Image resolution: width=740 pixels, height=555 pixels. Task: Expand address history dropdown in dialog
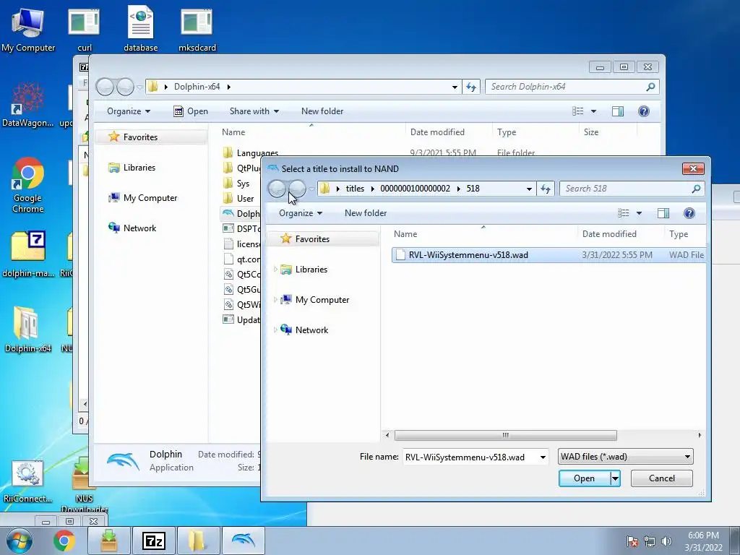pos(529,189)
